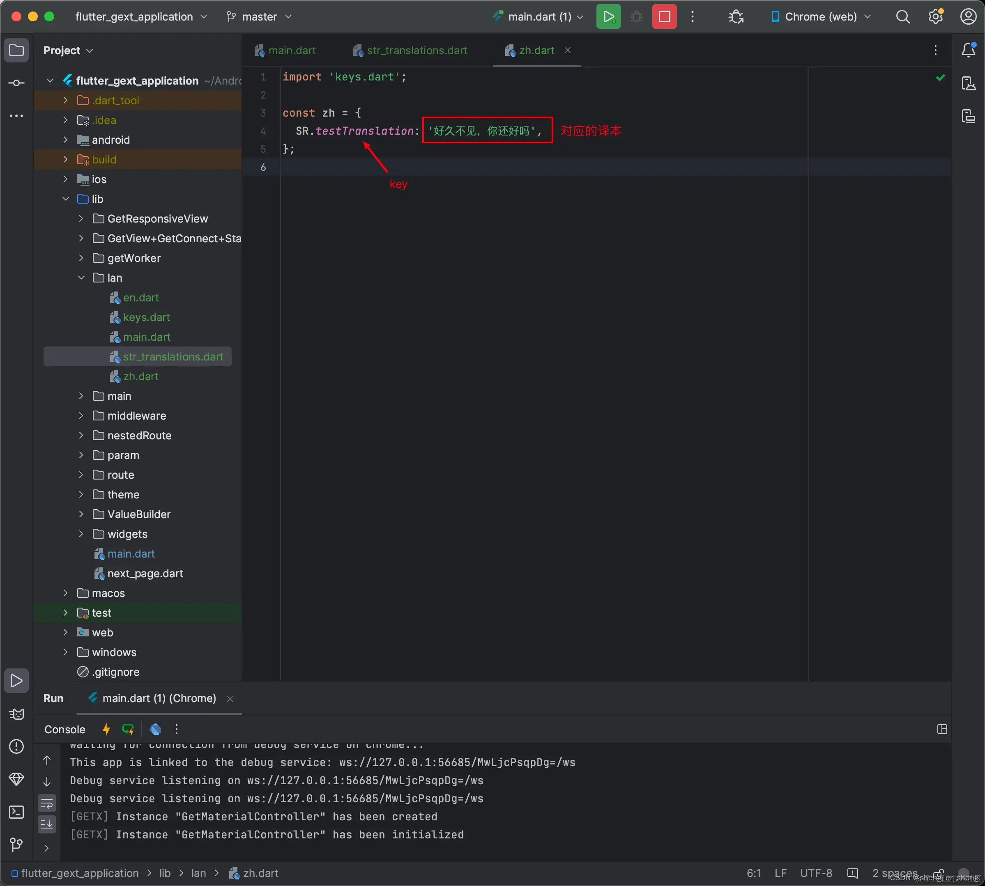This screenshot has width=985, height=886.
Task: Open the master branch dropdown
Action: tap(259, 17)
